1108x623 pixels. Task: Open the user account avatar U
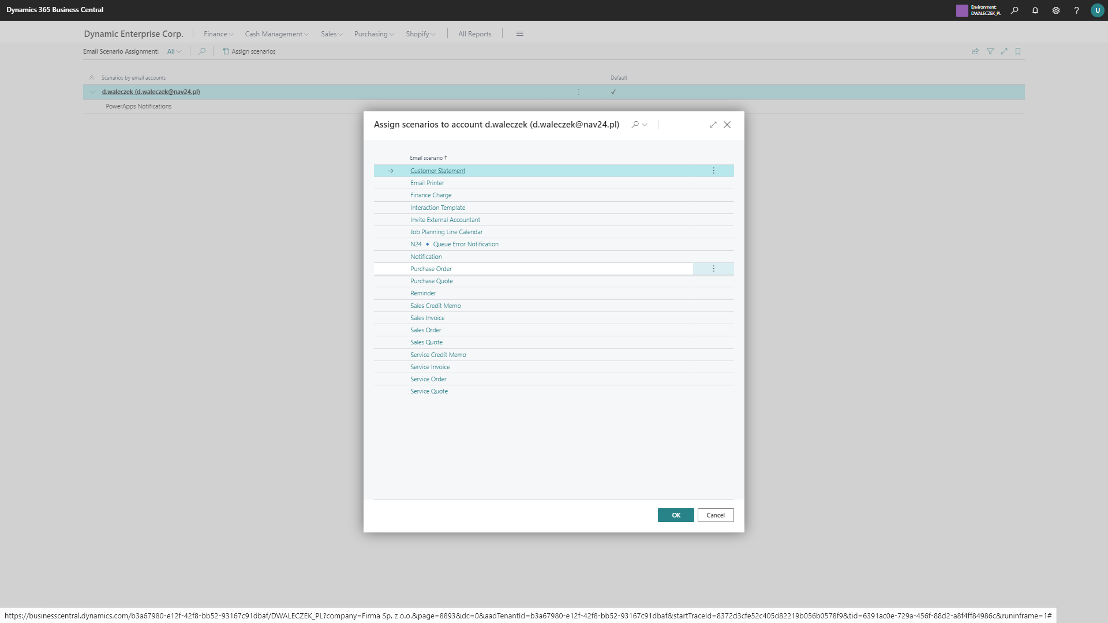point(1097,10)
